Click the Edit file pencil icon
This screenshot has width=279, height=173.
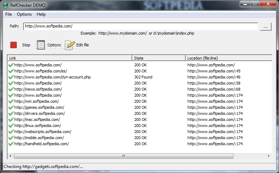[70, 45]
